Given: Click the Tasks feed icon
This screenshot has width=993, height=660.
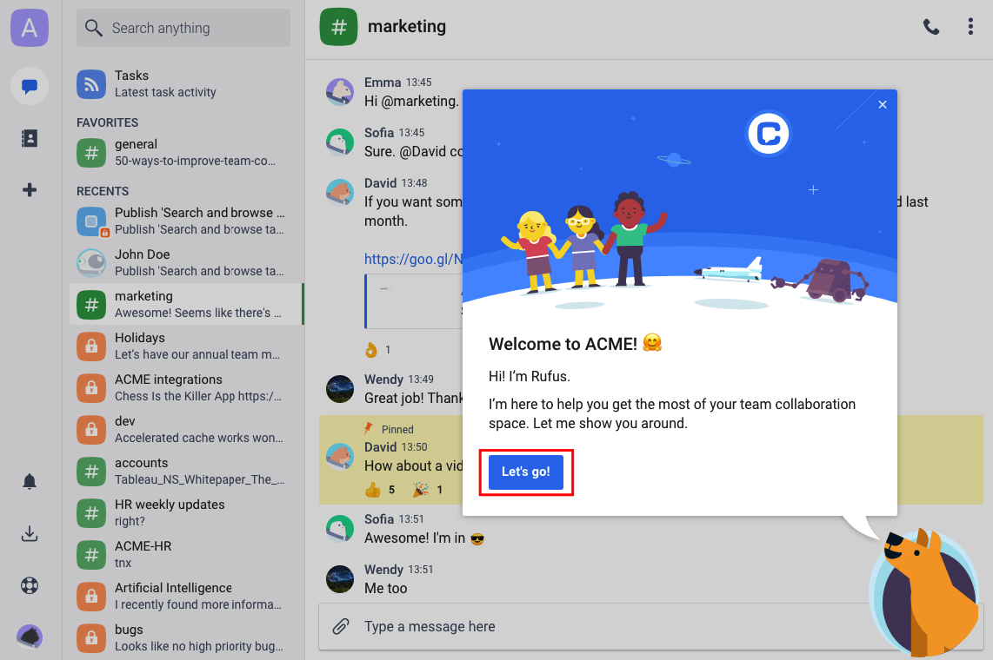Looking at the screenshot, I should coord(91,84).
